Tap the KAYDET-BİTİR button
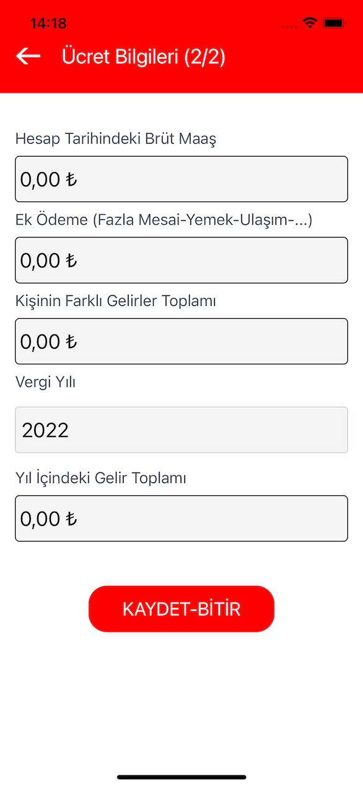Viewport: 363px width, 787px height. coord(181,609)
